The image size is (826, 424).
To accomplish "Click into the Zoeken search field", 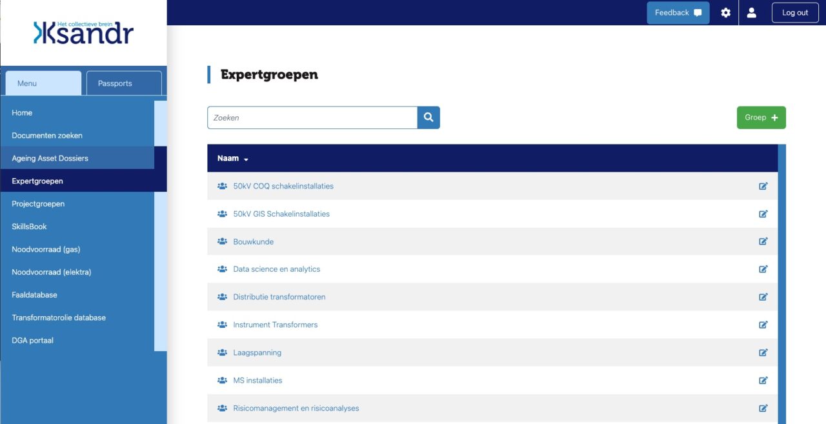I will click(312, 117).
